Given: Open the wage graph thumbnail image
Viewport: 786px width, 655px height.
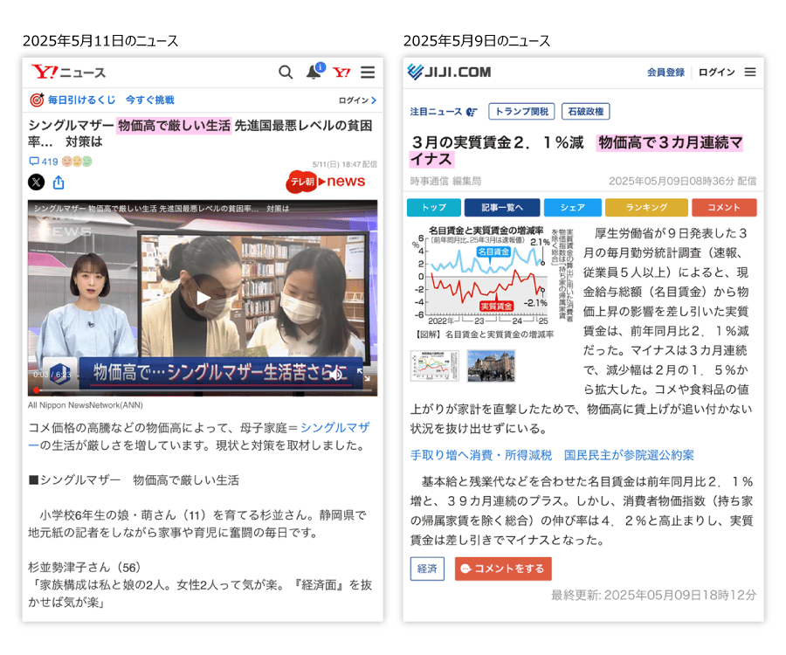Looking at the screenshot, I should point(434,366).
